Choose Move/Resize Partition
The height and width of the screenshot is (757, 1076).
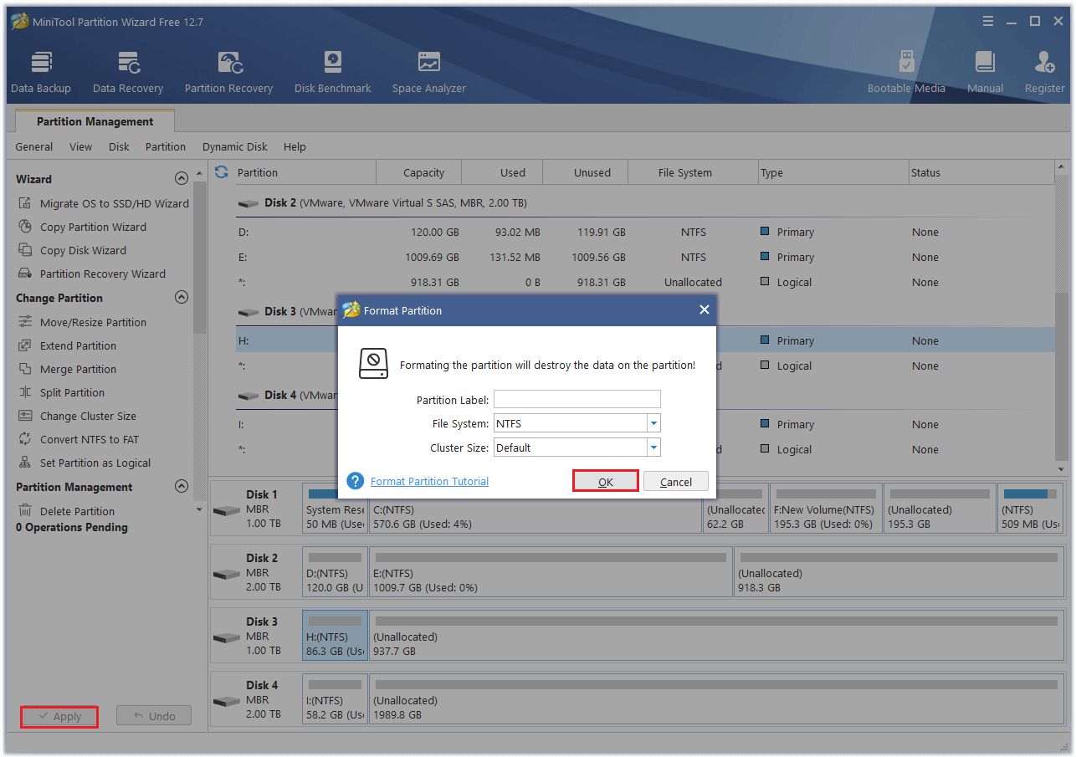82,322
